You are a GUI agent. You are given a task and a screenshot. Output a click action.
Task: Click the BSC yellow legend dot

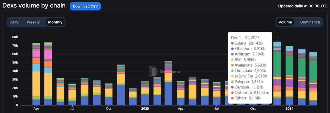click(232, 60)
